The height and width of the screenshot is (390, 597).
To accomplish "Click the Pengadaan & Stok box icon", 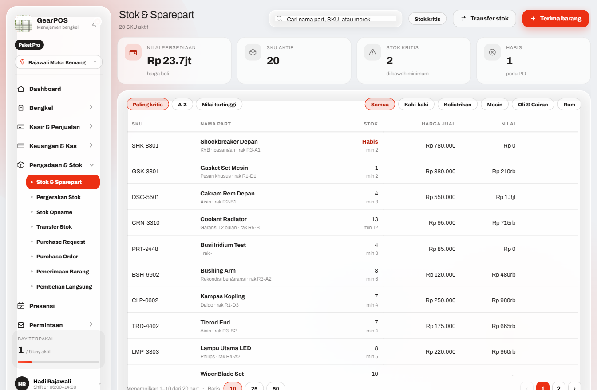I will tap(21, 165).
